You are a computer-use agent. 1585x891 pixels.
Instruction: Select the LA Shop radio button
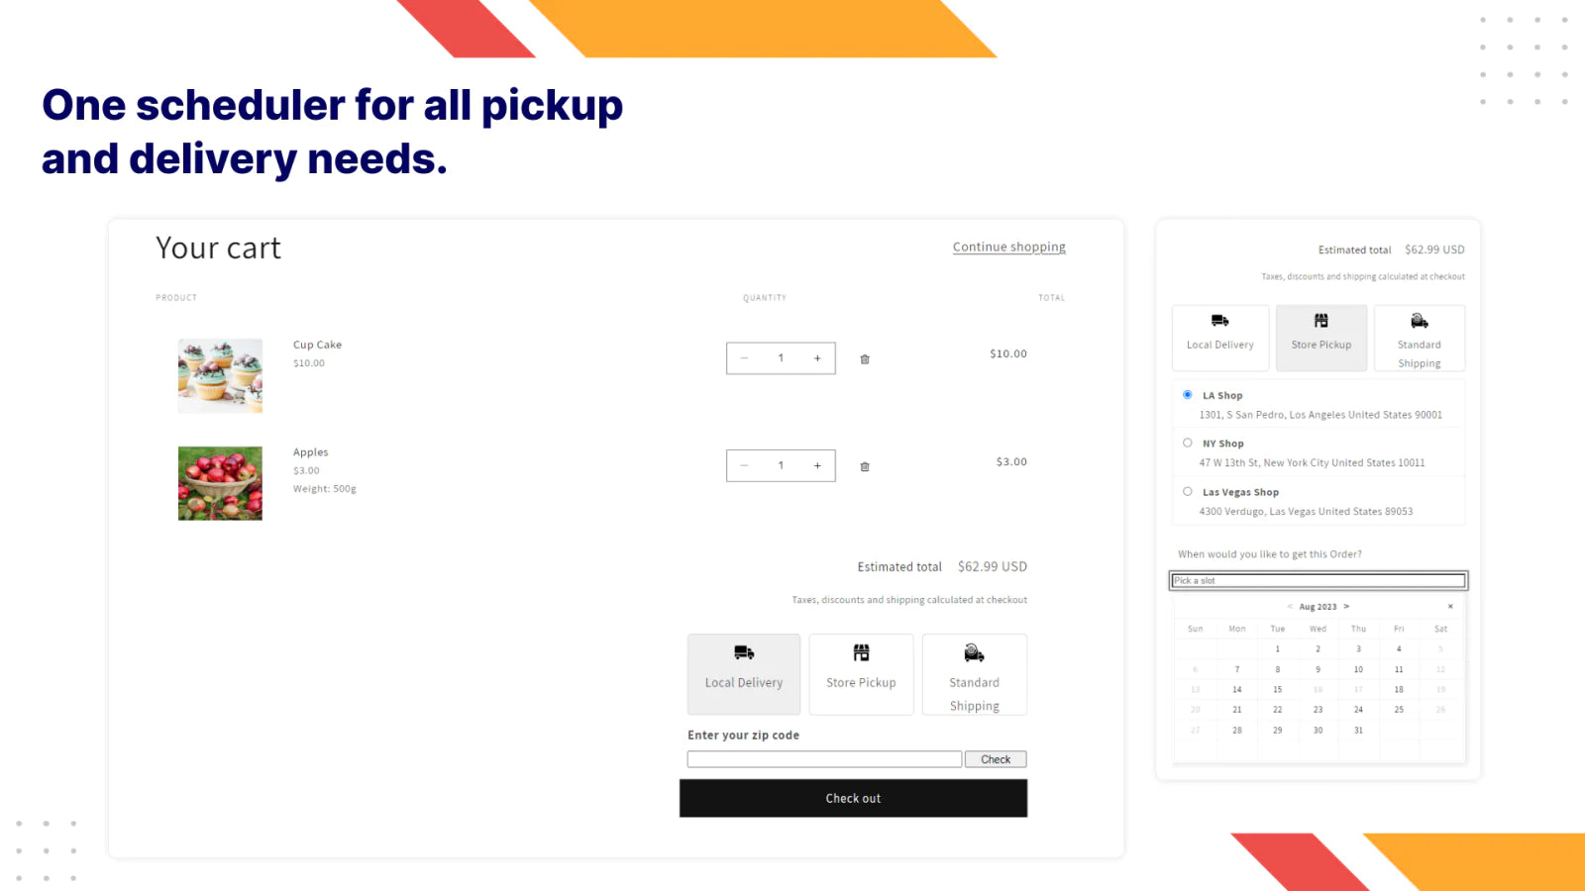pos(1187,394)
